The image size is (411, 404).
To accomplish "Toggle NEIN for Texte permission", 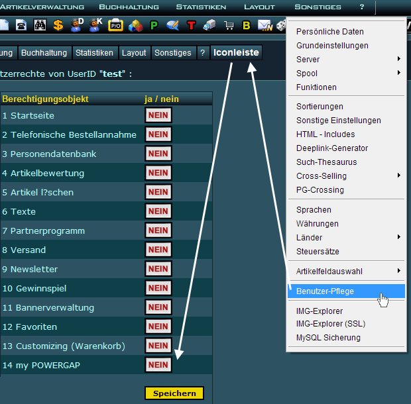I will [x=158, y=211].
